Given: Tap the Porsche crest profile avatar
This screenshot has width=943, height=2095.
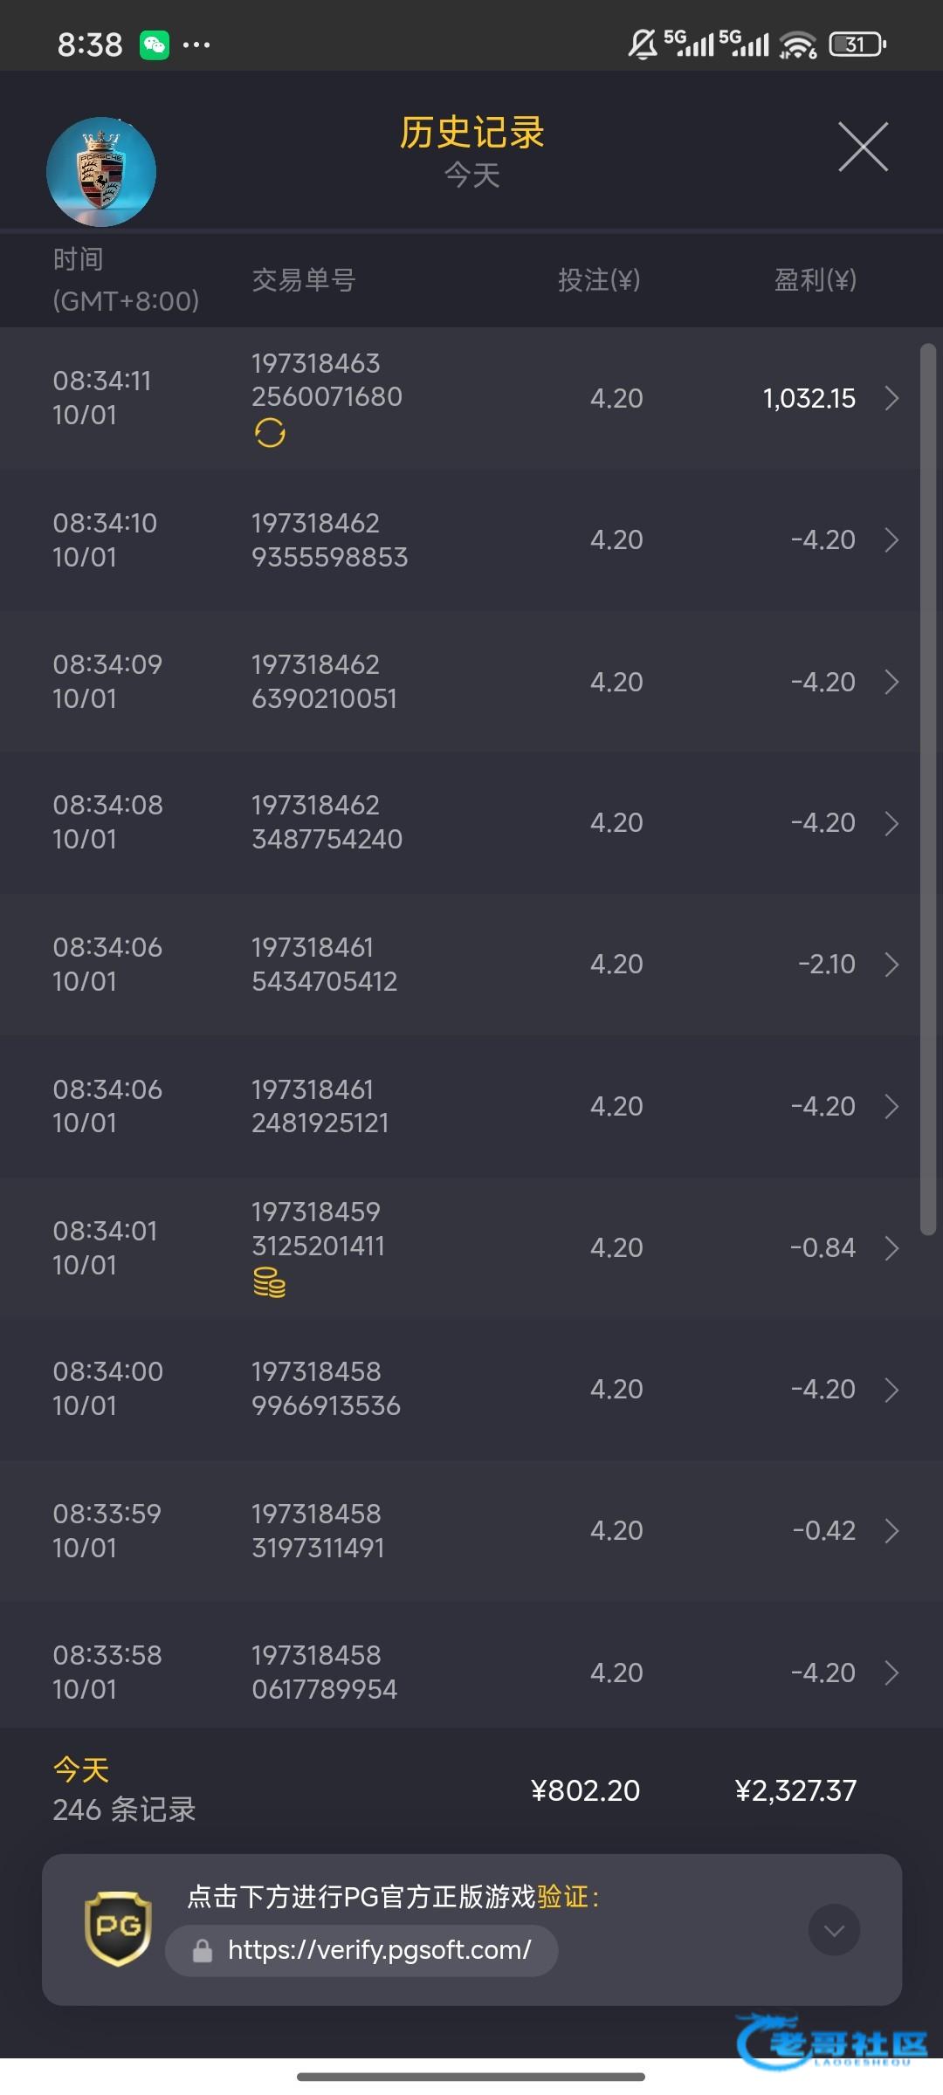Looking at the screenshot, I should pos(101,172).
